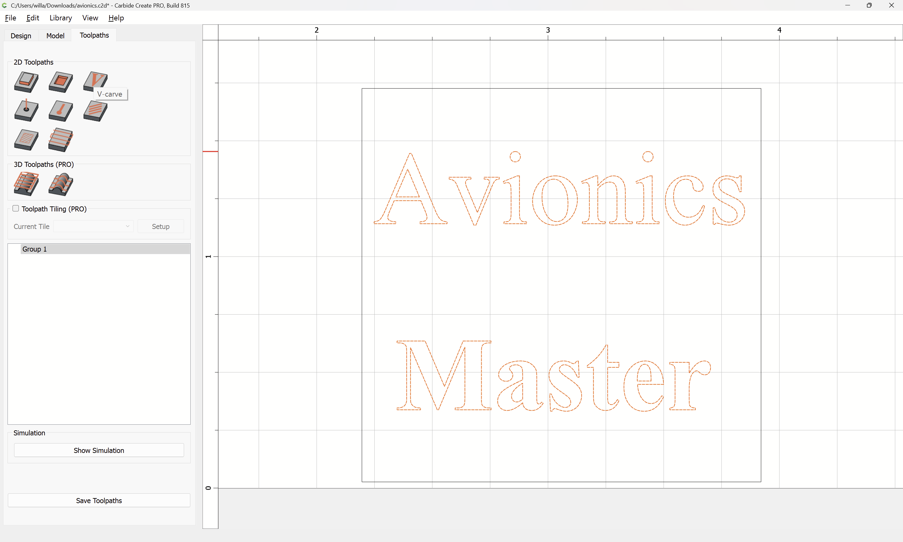The image size is (903, 542).
Task: Open the Current Tile dropdown
Action: [x=93, y=226]
